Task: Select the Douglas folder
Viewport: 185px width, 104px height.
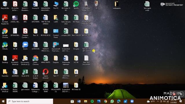Action: 76,46
